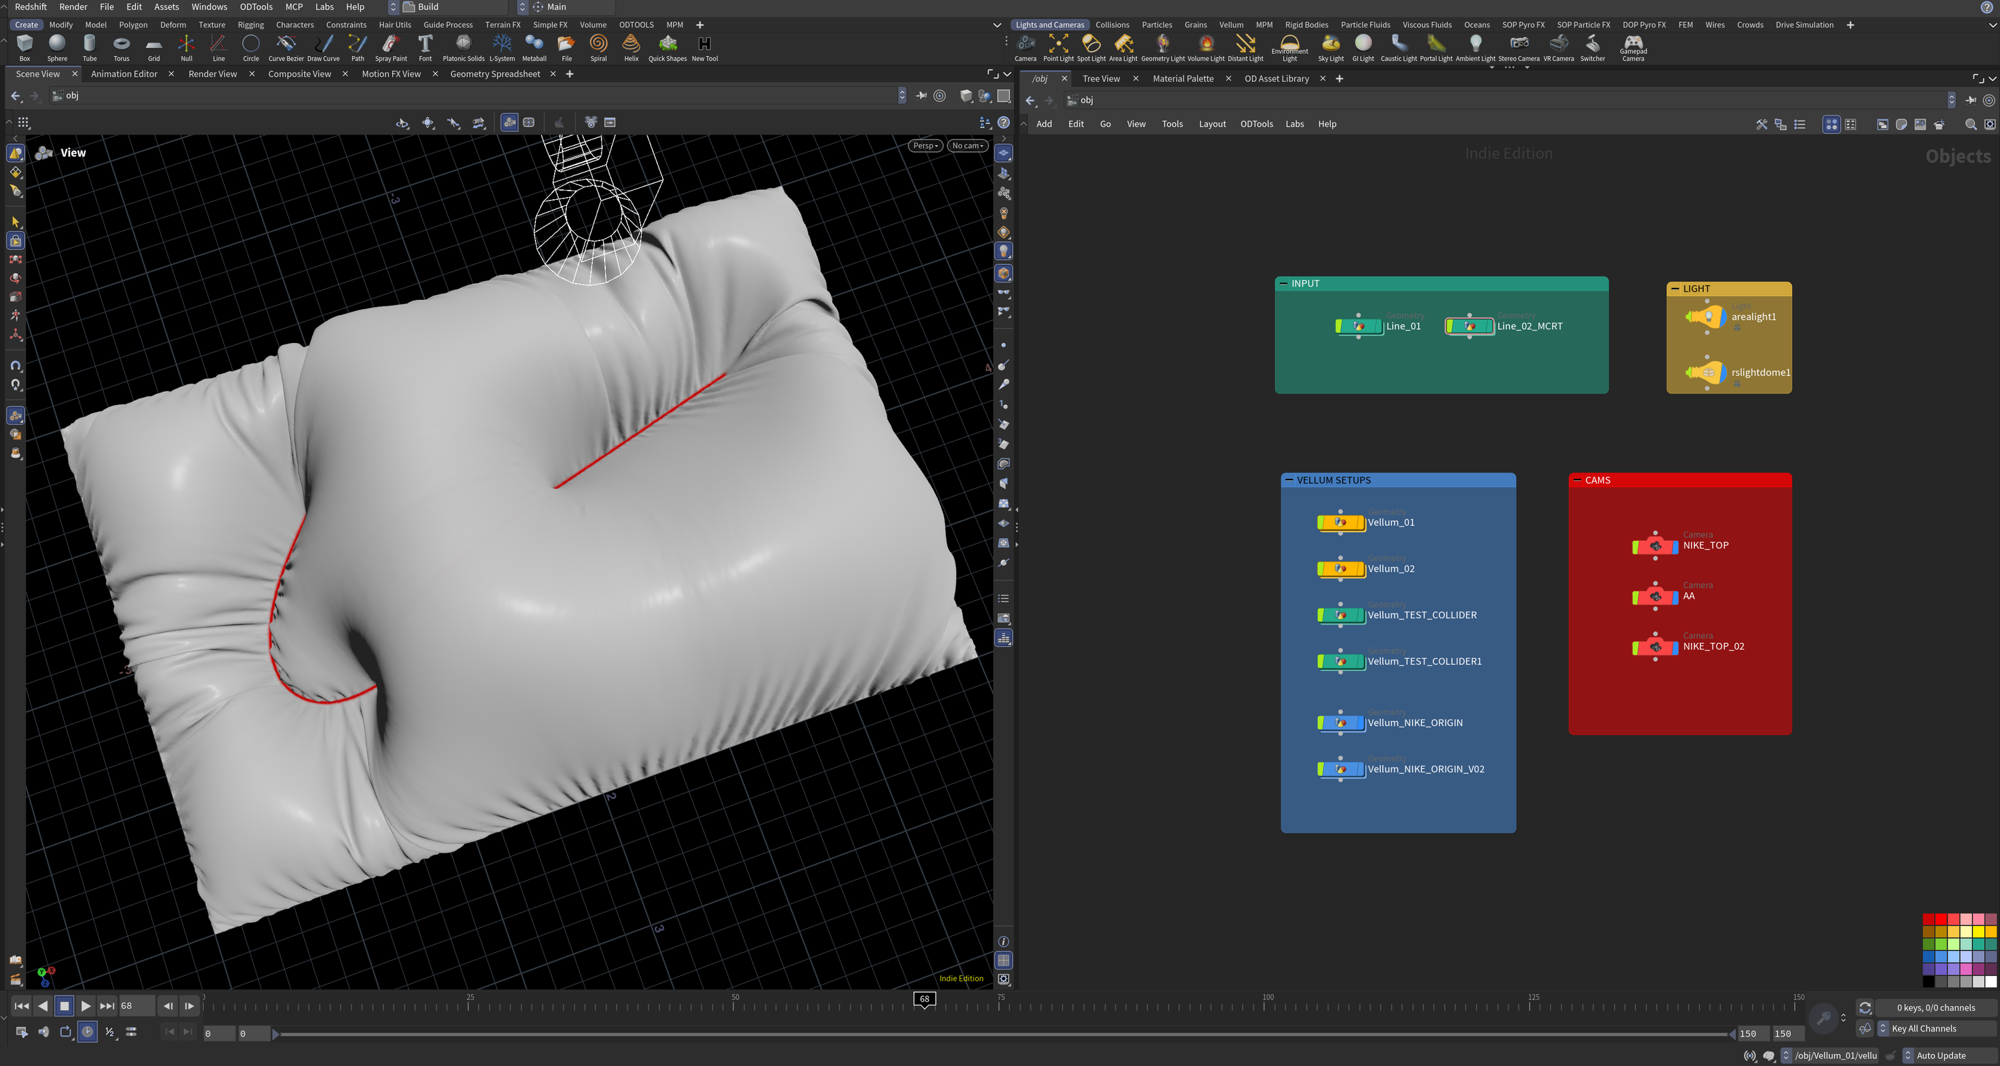This screenshot has width=2000, height=1066.
Task: Select the Spiral shelf tool
Action: point(599,47)
